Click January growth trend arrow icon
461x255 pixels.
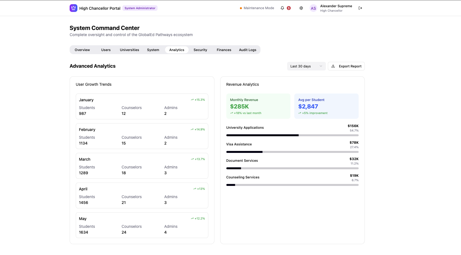click(192, 100)
